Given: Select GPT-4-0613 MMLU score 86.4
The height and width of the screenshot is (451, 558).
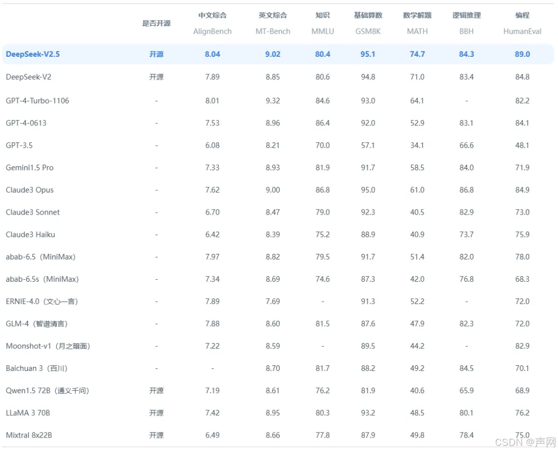Looking at the screenshot, I should point(323,123).
